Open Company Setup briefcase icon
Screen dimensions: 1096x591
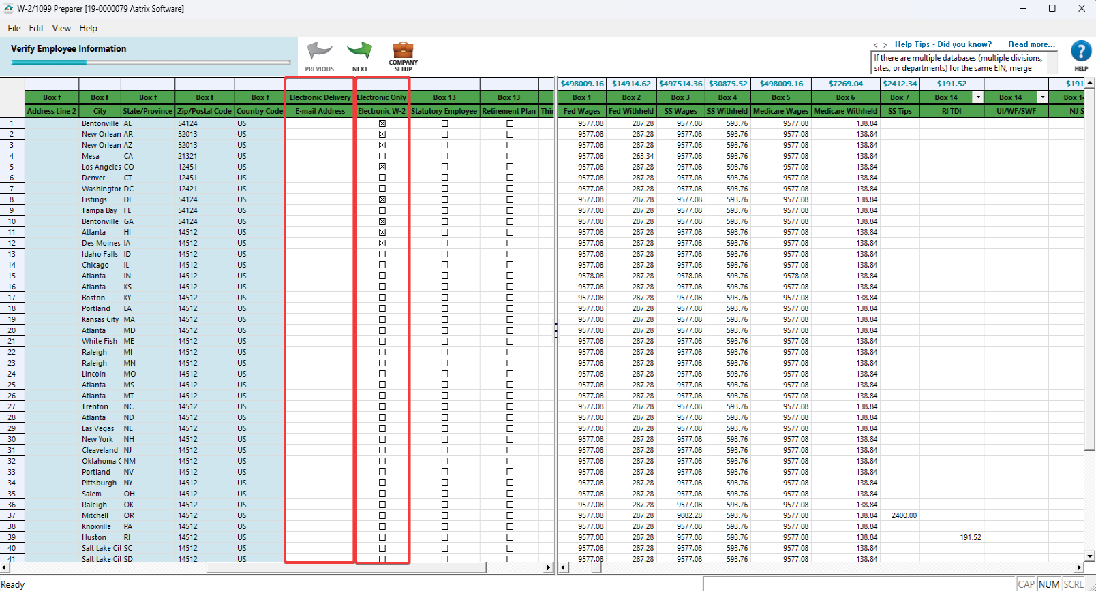[x=403, y=51]
